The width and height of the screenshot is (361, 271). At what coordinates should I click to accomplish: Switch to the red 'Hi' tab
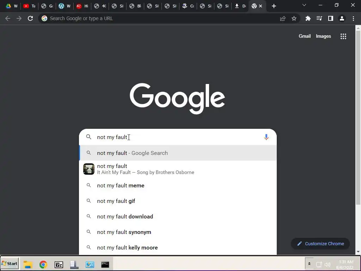click(82, 6)
